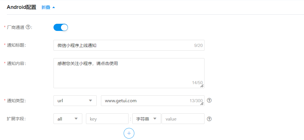Viewport: 304px width, 140px height.
Task: Click the 通知标题 input field
Action: coord(129,46)
